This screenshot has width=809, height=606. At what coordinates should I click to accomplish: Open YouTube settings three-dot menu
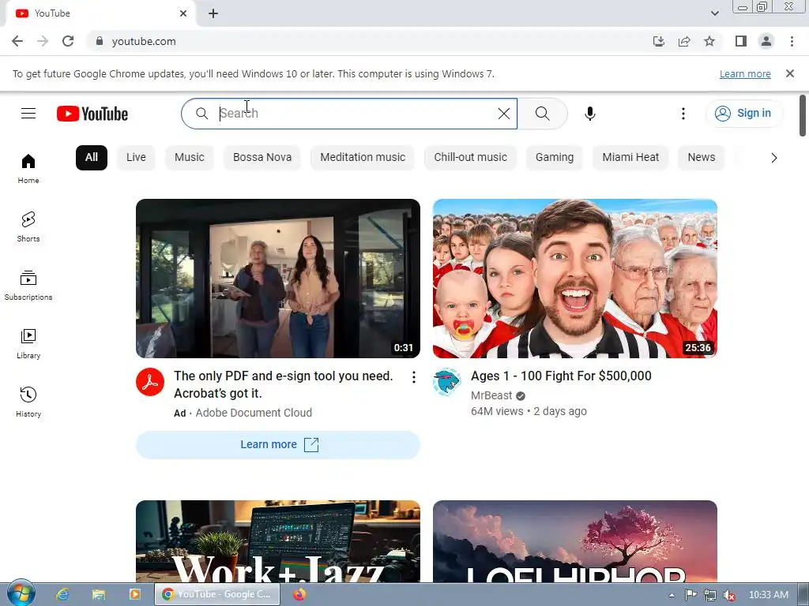(x=683, y=114)
